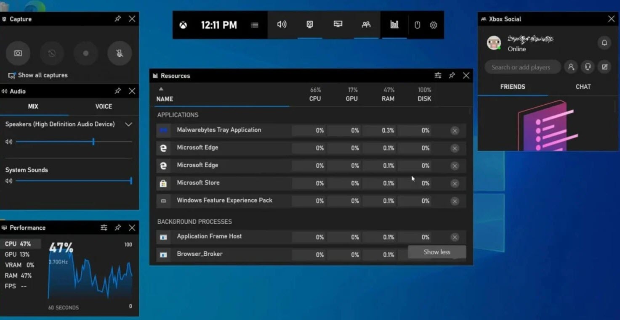Toggle microphone mute in Capture widget
620x320 pixels.
pos(120,53)
